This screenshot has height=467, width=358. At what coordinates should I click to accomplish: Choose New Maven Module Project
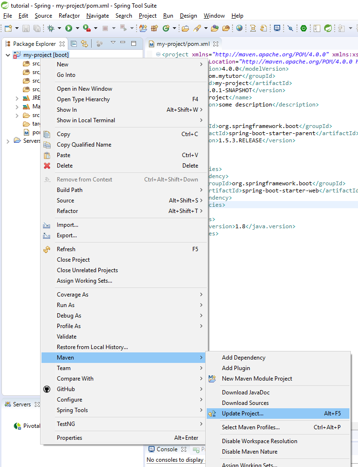(x=278, y=379)
